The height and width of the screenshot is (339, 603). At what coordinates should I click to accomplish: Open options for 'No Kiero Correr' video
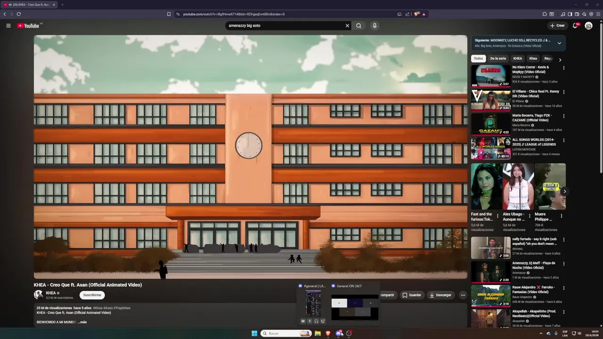(x=563, y=68)
